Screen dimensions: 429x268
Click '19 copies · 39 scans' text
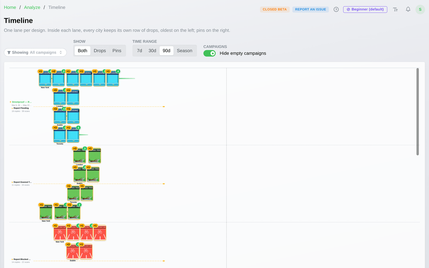click(x=21, y=111)
